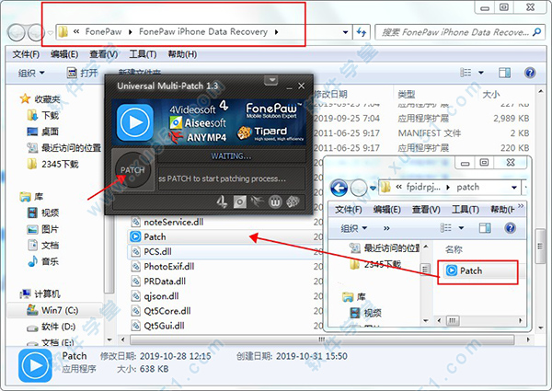Viewport: 552px width, 391px height.
Task: Click the refresh button beside address bar
Action: (362, 32)
